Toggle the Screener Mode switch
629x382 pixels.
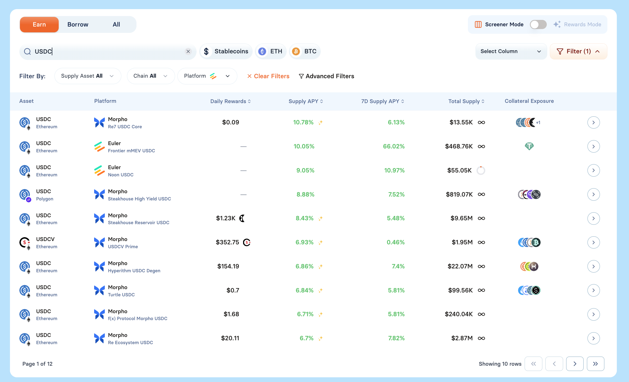538,24
